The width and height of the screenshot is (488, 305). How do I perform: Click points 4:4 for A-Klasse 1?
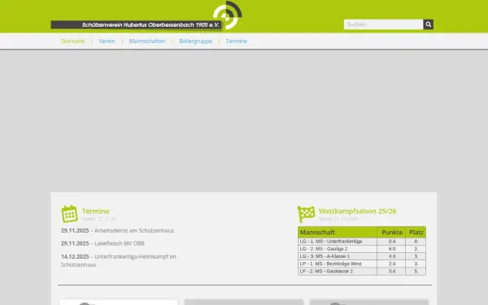[392, 256]
